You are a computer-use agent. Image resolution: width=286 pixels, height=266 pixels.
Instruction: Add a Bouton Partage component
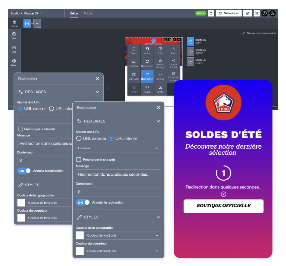(160, 64)
